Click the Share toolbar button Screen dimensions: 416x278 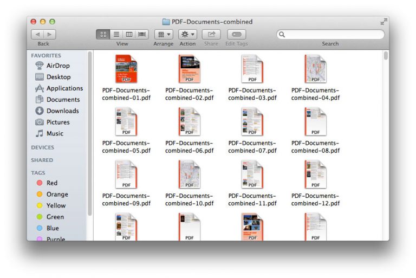[211, 34]
